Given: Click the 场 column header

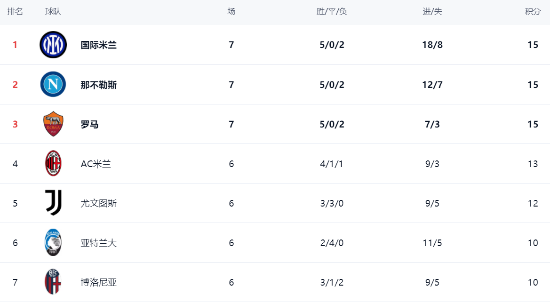Looking at the screenshot, I should point(231,12).
